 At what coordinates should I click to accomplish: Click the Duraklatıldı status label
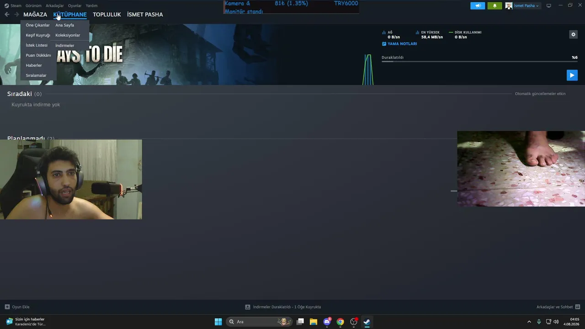click(393, 58)
